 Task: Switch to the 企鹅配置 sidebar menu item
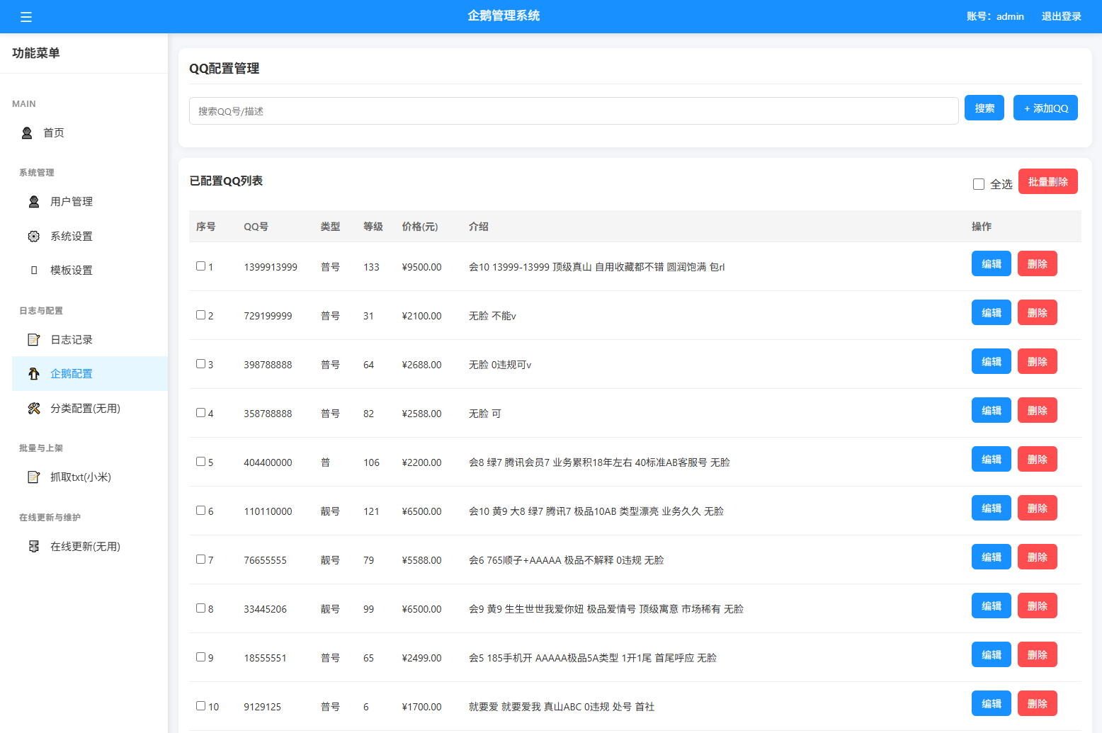[x=72, y=373]
